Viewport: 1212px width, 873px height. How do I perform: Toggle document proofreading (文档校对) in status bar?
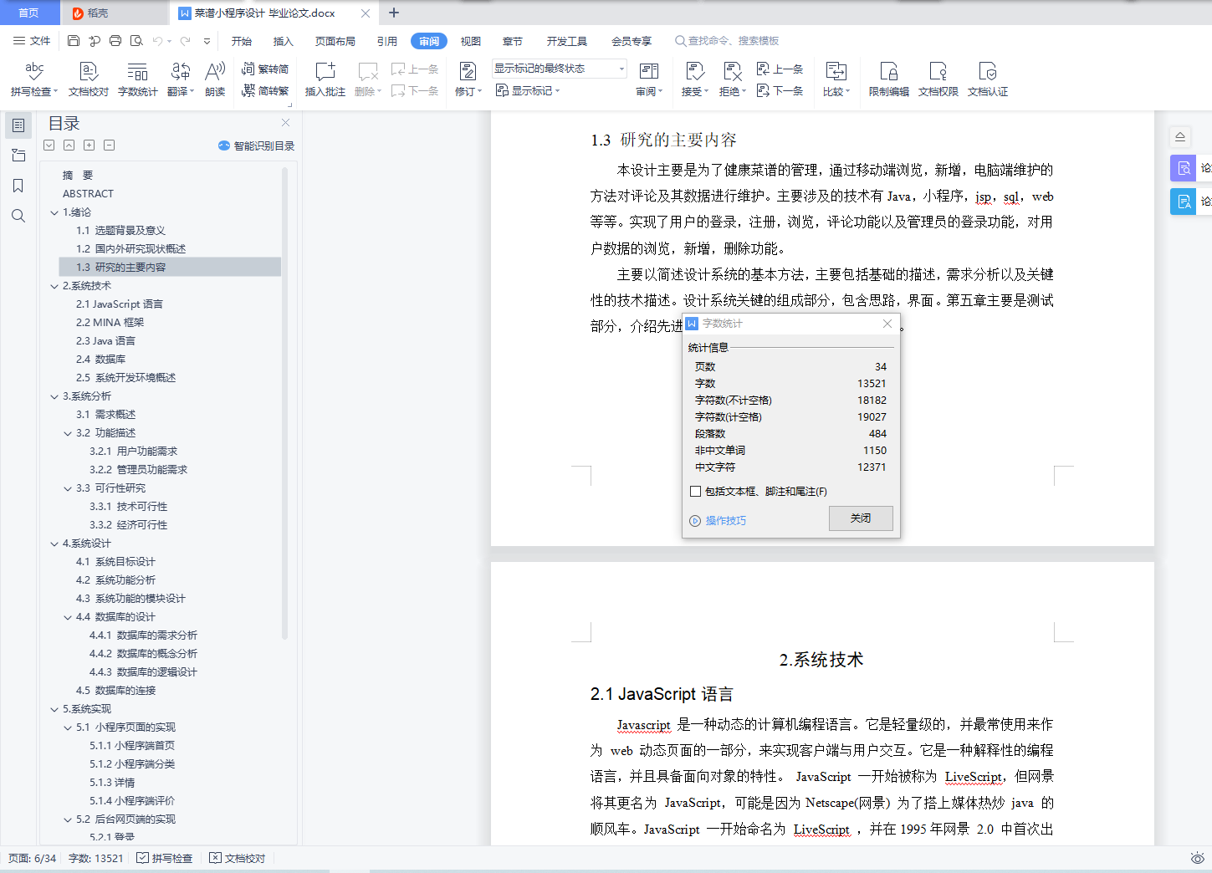[238, 858]
